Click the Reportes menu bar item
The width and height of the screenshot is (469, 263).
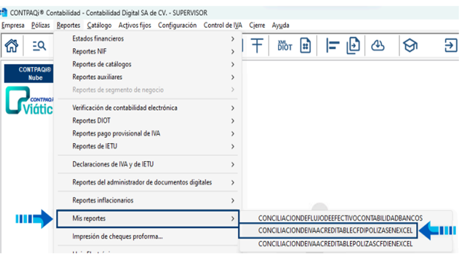pyautogui.click(x=69, y=25)
